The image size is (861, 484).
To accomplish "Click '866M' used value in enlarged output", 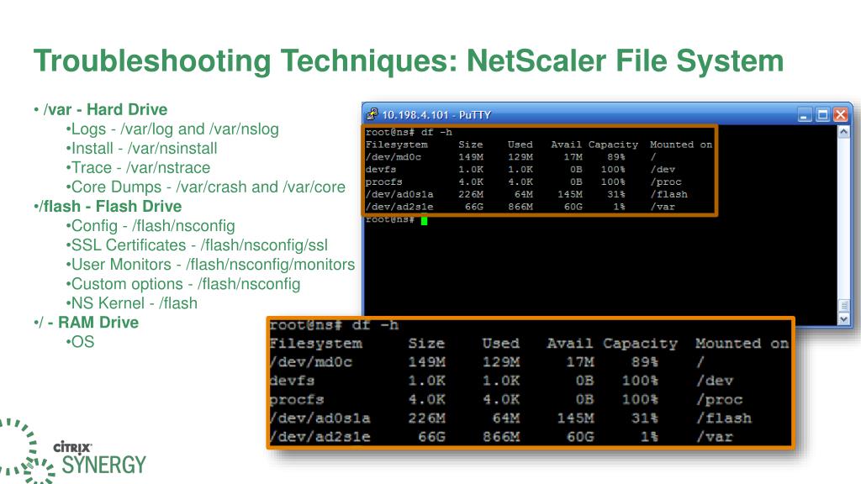I will 501,437.
